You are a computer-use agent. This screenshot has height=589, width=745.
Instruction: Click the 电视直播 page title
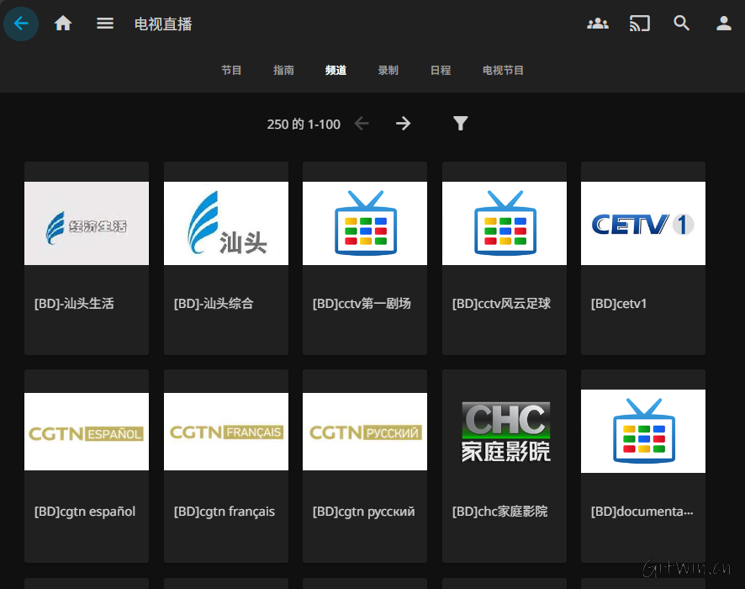163,24
